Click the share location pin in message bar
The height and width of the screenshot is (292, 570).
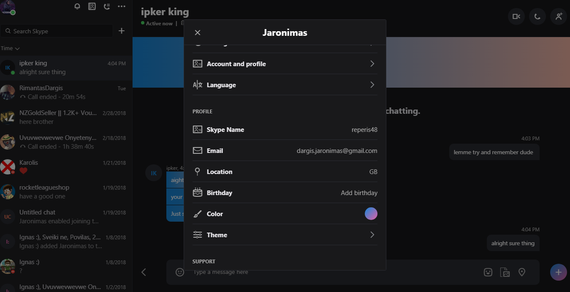tap(522, 272)
